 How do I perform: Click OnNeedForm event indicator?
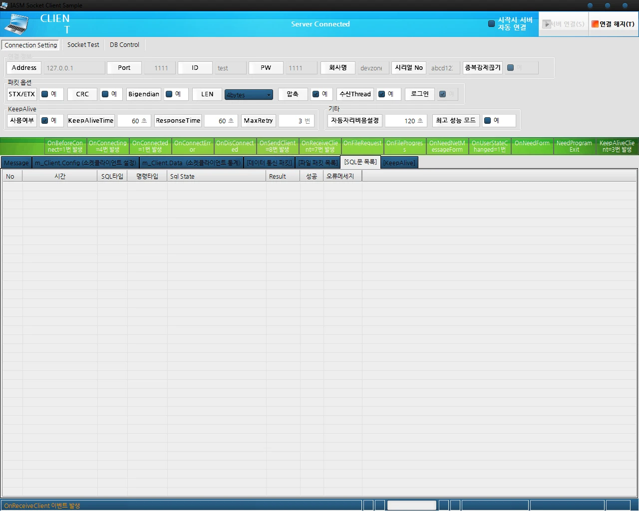point(532,146)
